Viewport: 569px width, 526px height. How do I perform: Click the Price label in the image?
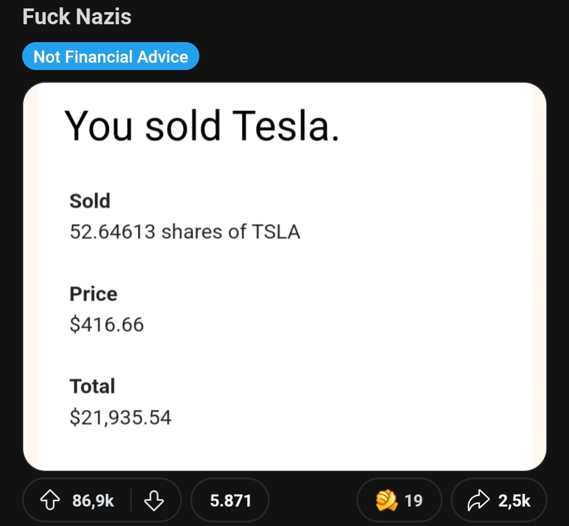pos(93,294)
